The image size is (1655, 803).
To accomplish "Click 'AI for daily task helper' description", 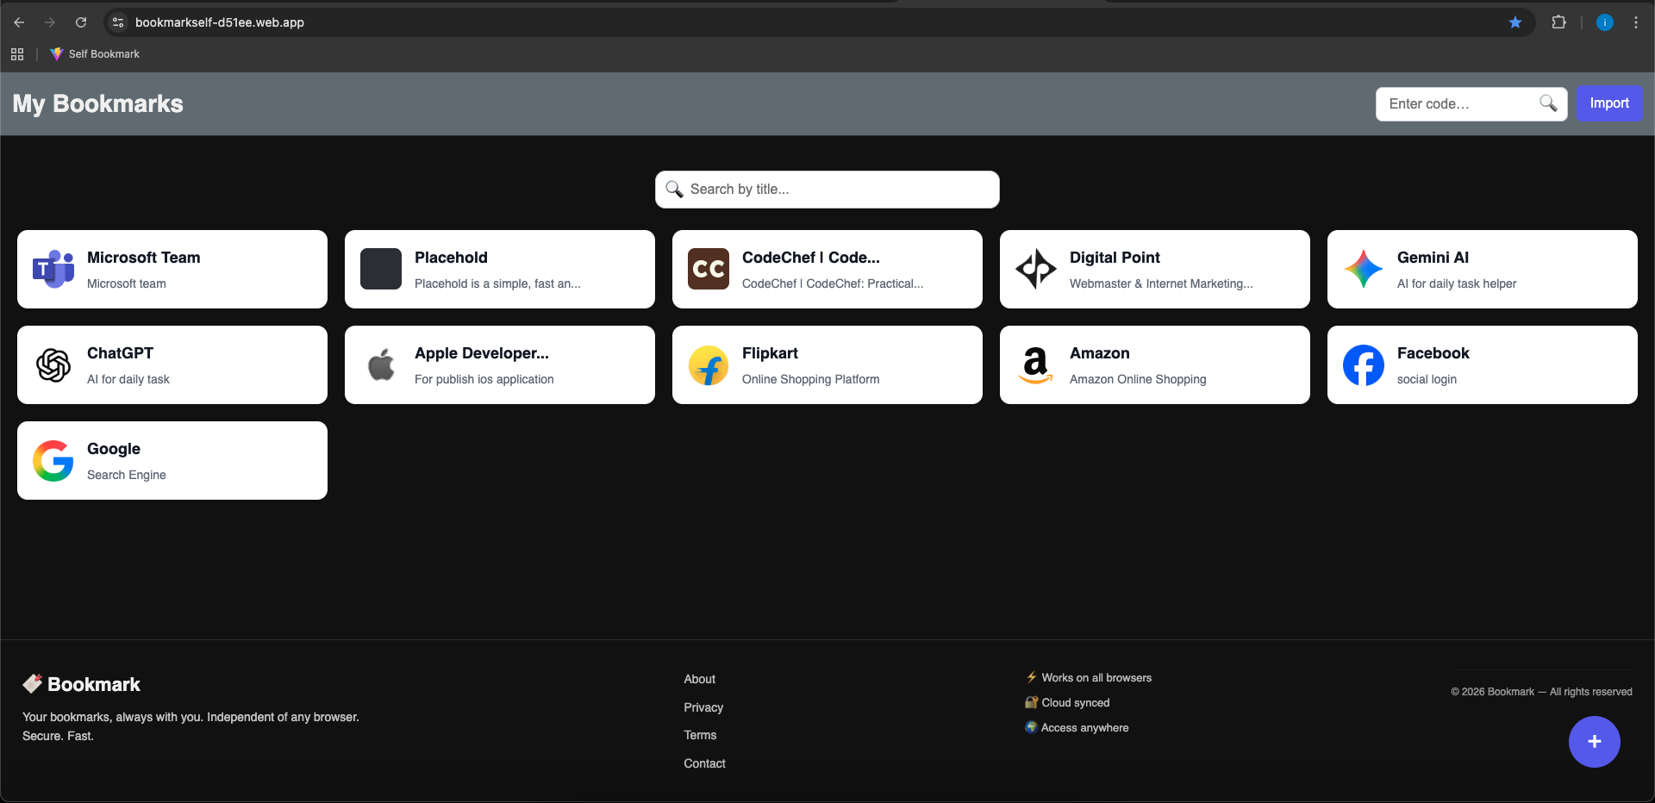I will click(1457, 283).
